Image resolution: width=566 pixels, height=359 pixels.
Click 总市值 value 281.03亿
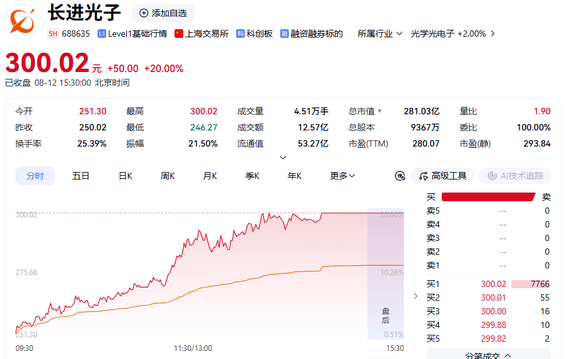422,111
